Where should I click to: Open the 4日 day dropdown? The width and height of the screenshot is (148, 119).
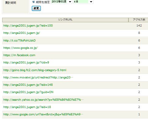pyautogui.click(x=83, y=2)
